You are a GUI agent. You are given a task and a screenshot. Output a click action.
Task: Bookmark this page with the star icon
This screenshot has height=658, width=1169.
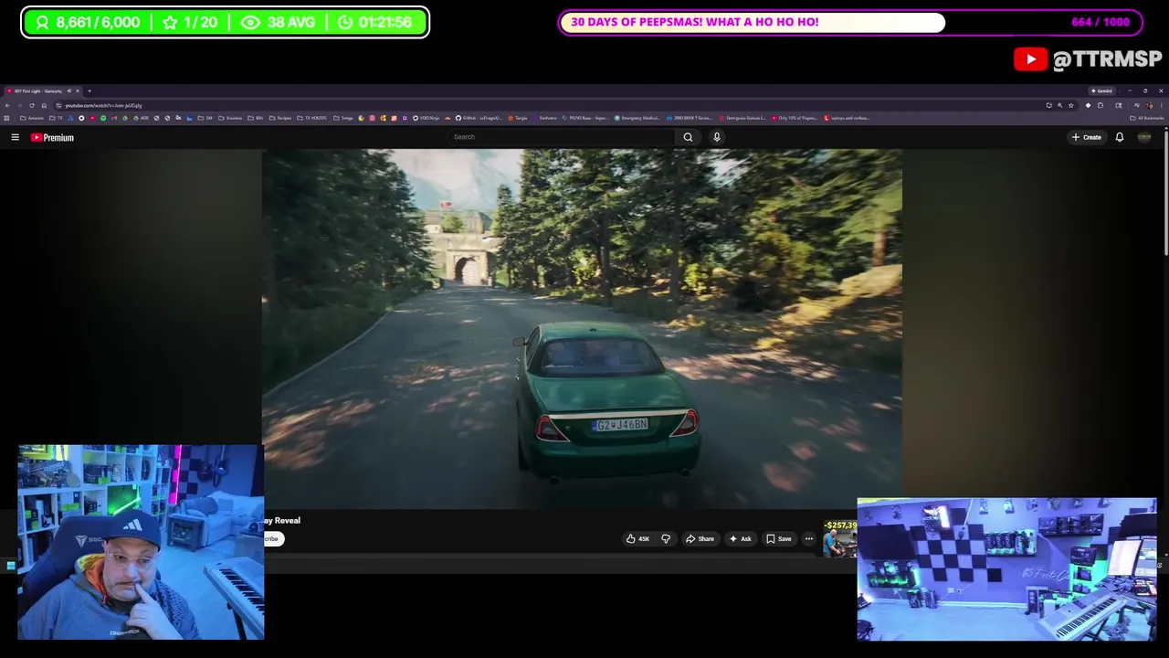pos(1071,105)
